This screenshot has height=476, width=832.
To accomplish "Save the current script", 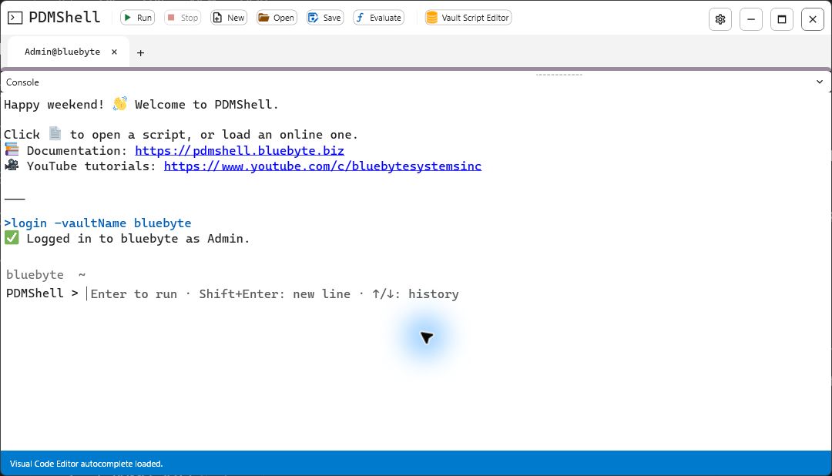I will coord(325,18).
